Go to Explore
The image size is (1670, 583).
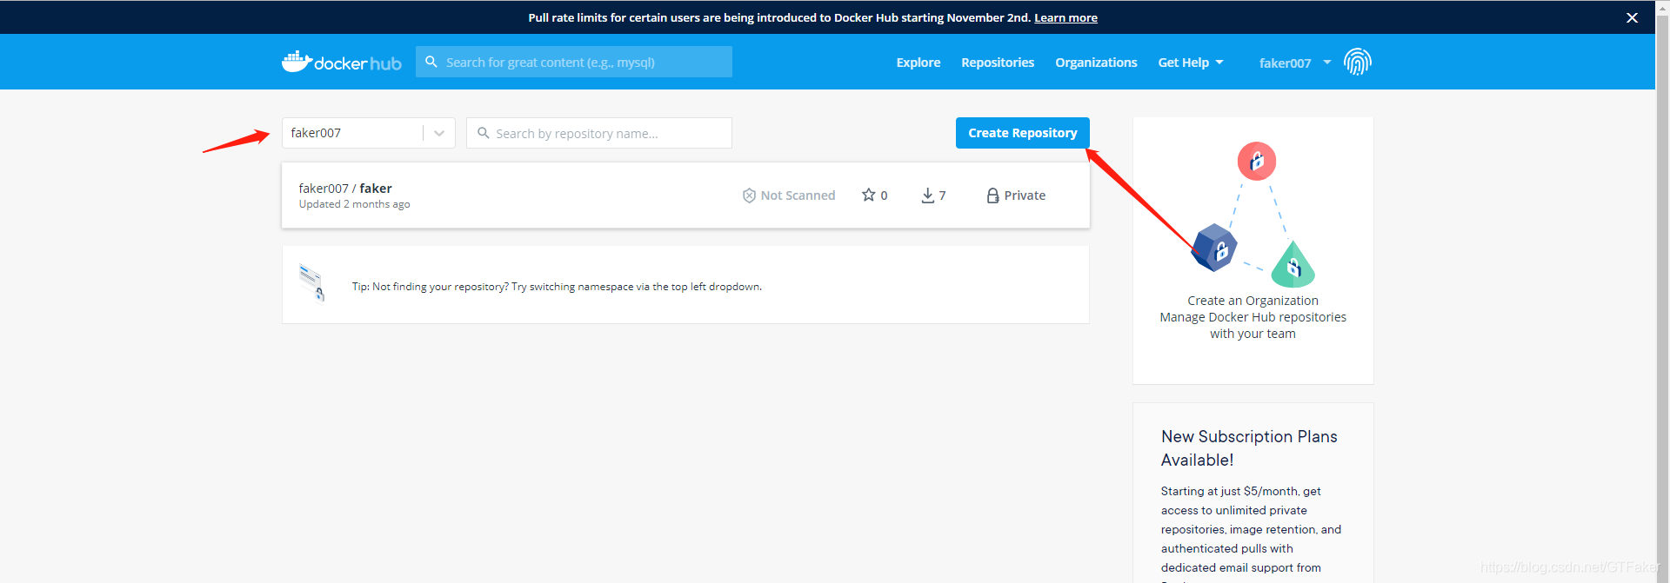coord(918,63)
